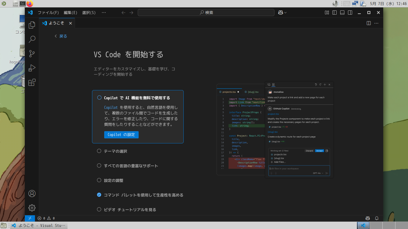Split the editor to the right
The height and width of the screenshot is (229, 408).
(x=369, y=23)
